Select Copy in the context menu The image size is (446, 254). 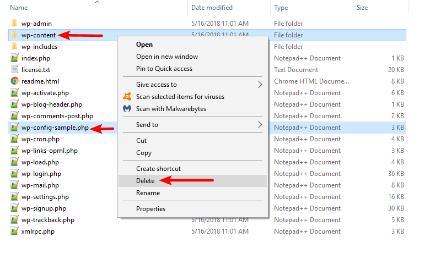(144, 153)
